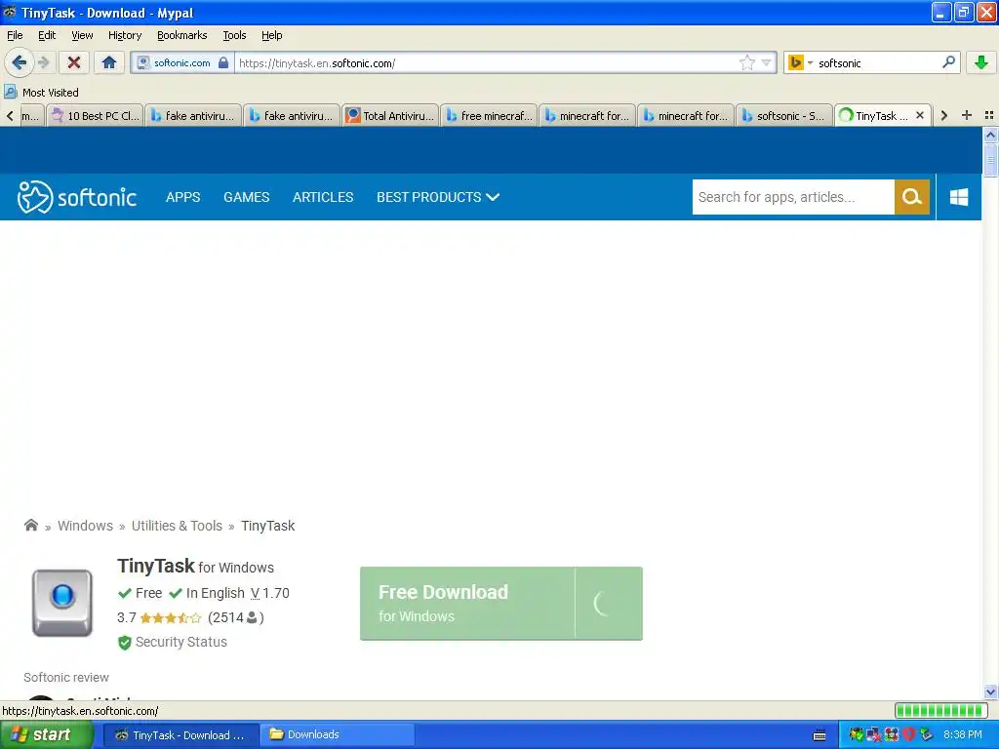The width and height of the screenshot is (999, 749).
Task: Open the Help menu
Action: pos(271,35)
